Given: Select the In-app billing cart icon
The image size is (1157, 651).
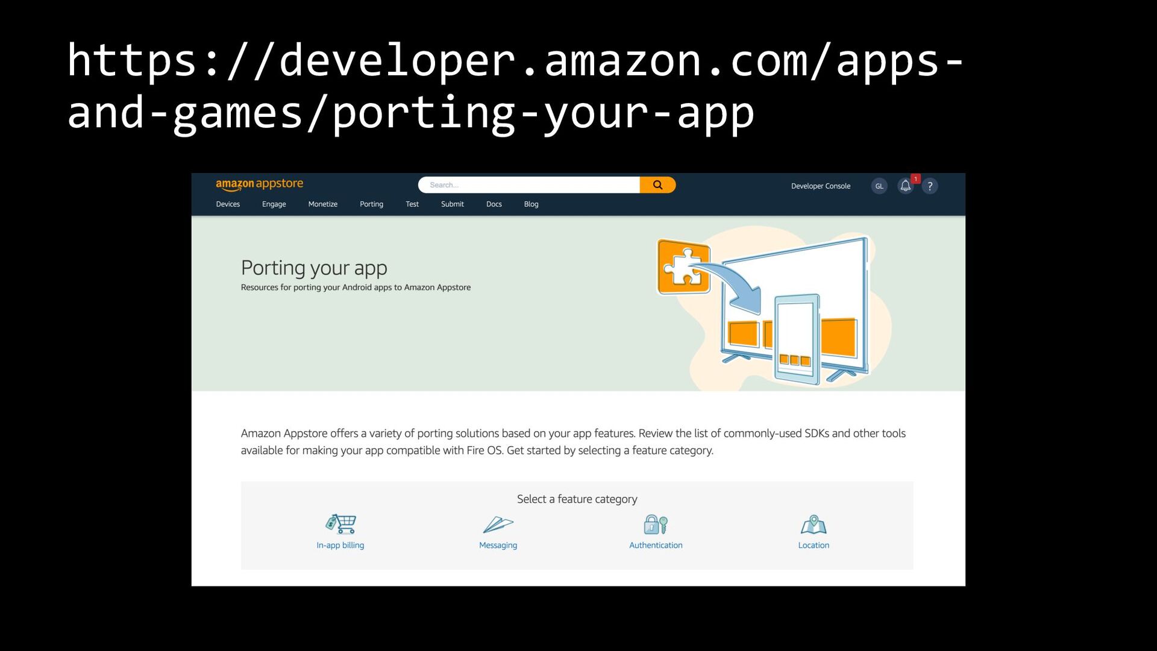Looking at the screenshot, I should point(341,524).
